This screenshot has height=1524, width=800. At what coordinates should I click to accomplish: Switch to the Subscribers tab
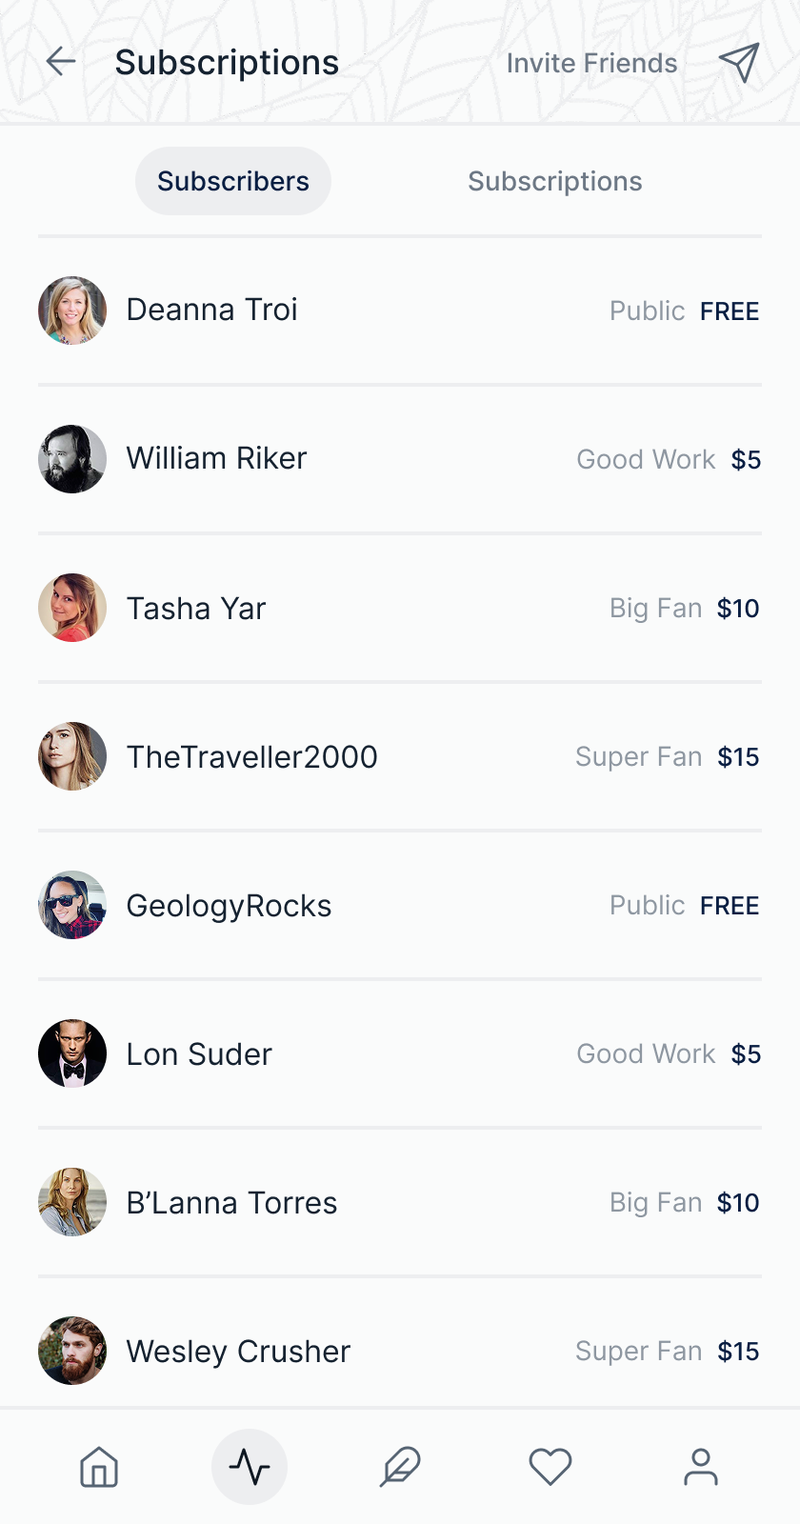[233, 181]
